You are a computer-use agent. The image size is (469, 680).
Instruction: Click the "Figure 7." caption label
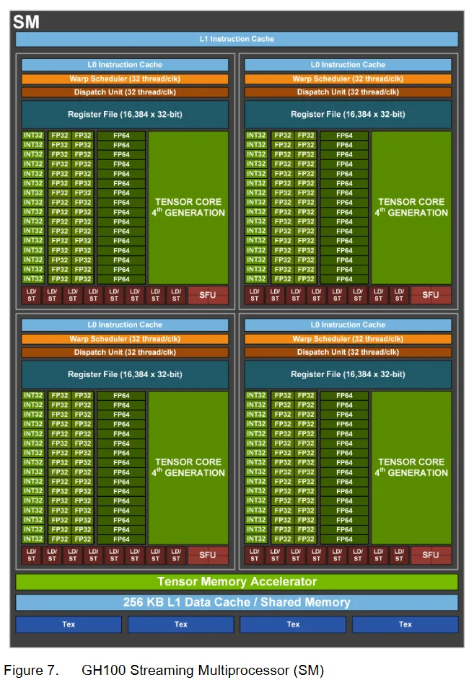click(x=31, y=670)
